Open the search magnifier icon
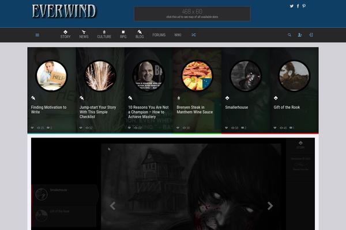The height and width of the screenshot is (230, 346). (289, 34)
